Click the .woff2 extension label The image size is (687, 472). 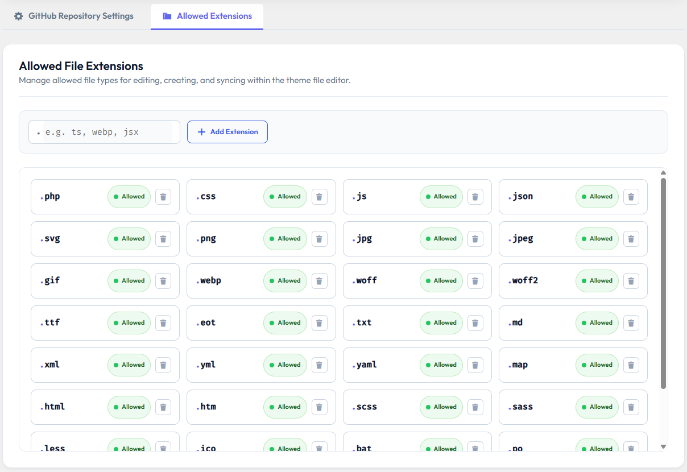pyautogui.click(x=523, y=281)
